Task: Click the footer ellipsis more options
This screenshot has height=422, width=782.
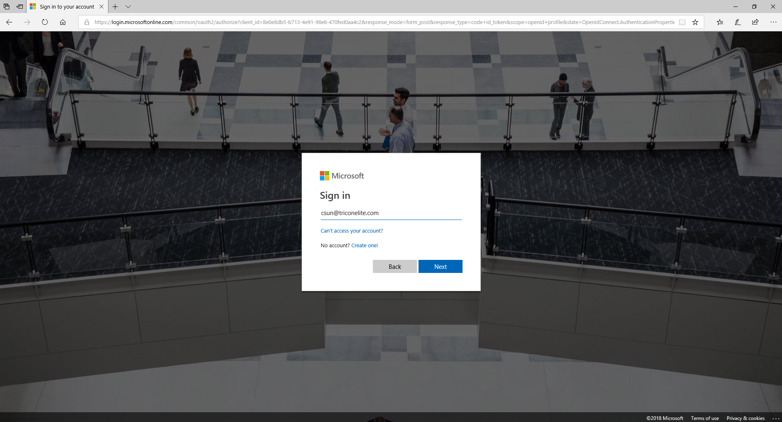Action: [x=775, y=418]
